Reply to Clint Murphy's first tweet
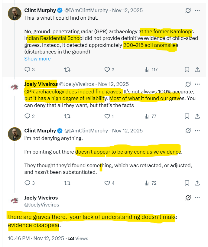This screenshot has width=208, height=247. 27,70
